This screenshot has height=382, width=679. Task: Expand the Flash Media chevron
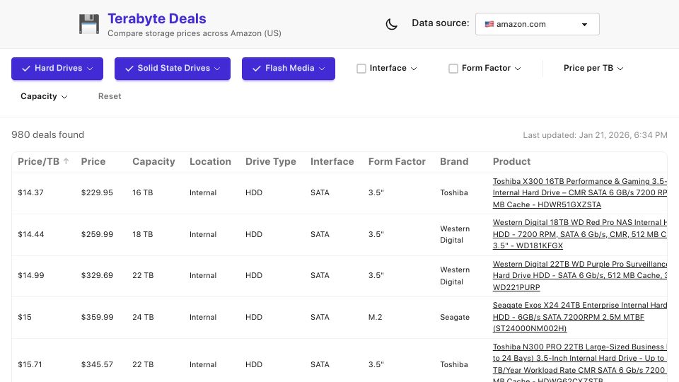[322, 69]
